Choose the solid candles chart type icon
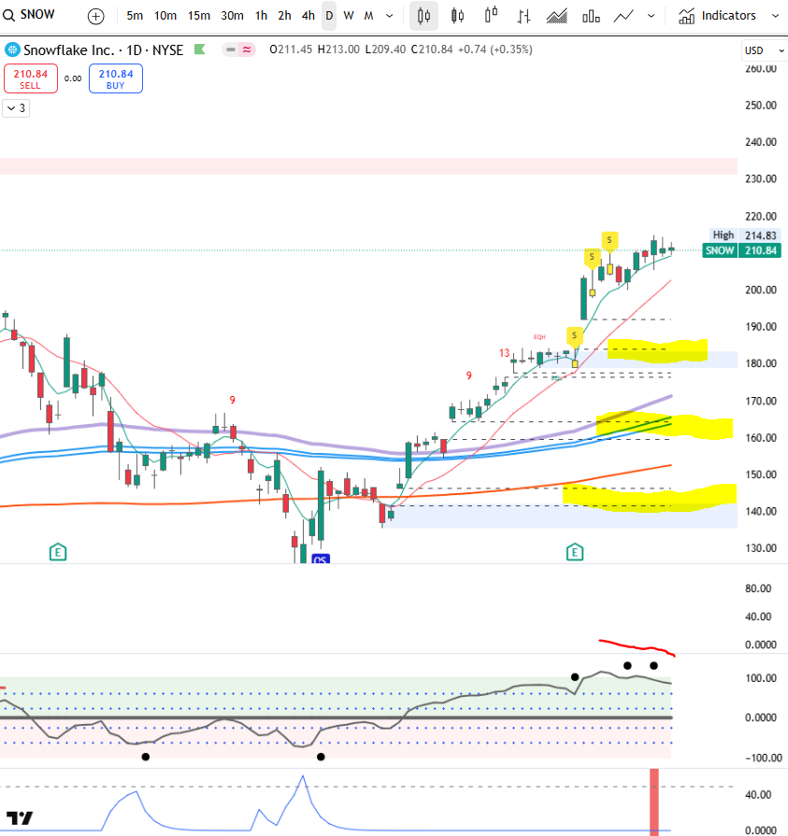The image size is (788, 836). [x=457, y=16]
